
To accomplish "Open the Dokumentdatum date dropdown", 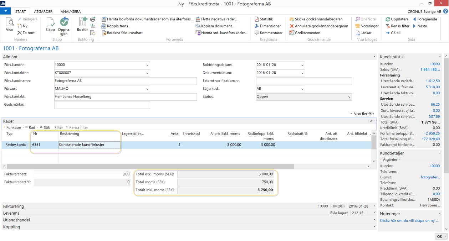I will click(302, 73).
